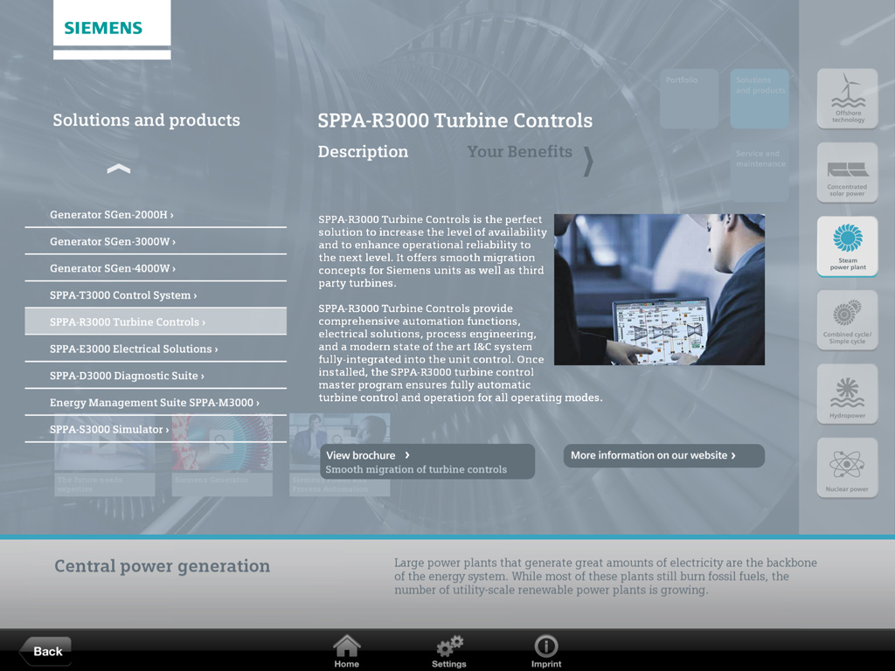This screenshot has height=671, width=895.
Task: Open More information on our website
Action: tap(664, 455)
